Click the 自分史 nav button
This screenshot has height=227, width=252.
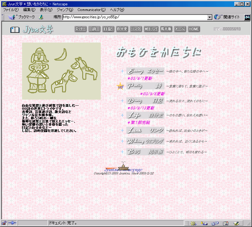(122, 29)
